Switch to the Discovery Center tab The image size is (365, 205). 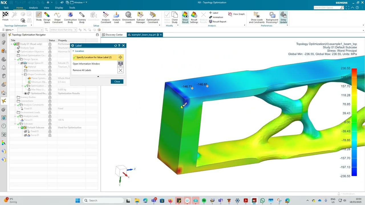click(112, 35)
